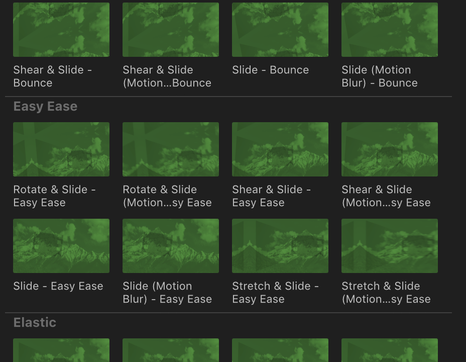Click the 'Stretch & Slide - Easy Ease' label
Image resolution: width=466 pixels, height=362 pixels.
coord(276,293)
